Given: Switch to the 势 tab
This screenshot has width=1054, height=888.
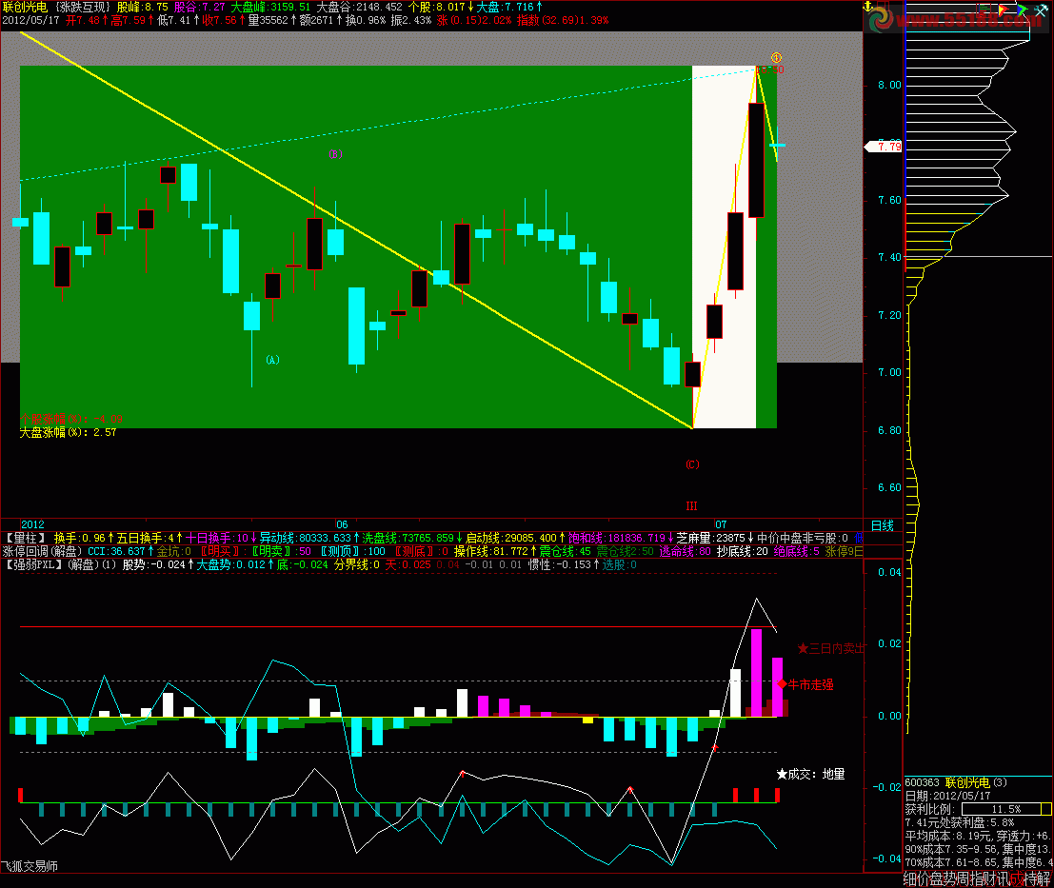Looking at the screenshot, I should click(950, 878).
